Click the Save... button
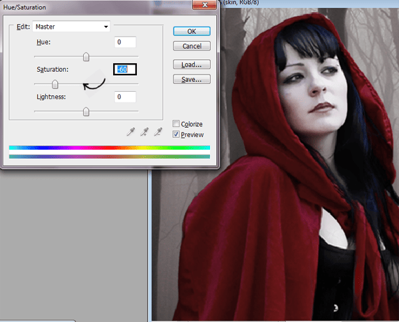Image resolution: width=399 pixels, height=322 pixels. (x=192, y=79)
